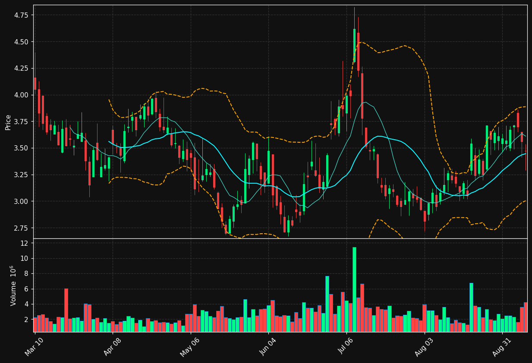Click the Aug 31 date label
Image resolution: width=532 pixels, height=363 pixels.
point(502,347)
